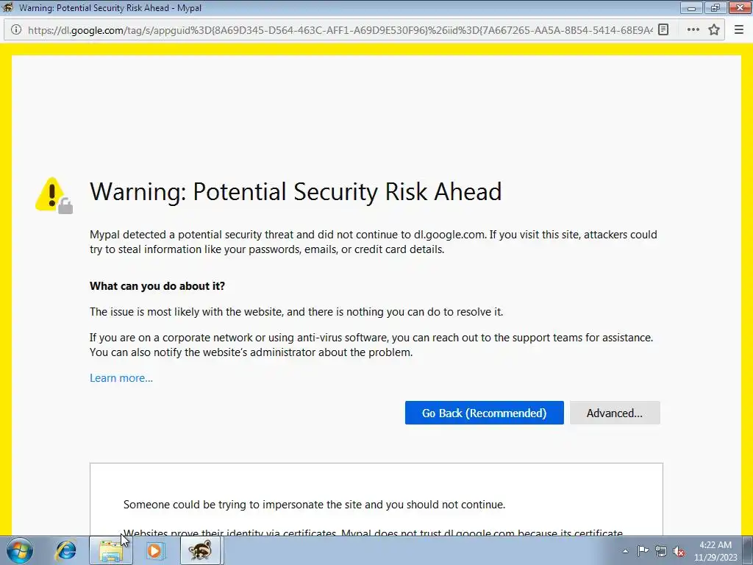Click the muted volume speaker icon

[x=679, y=551]
